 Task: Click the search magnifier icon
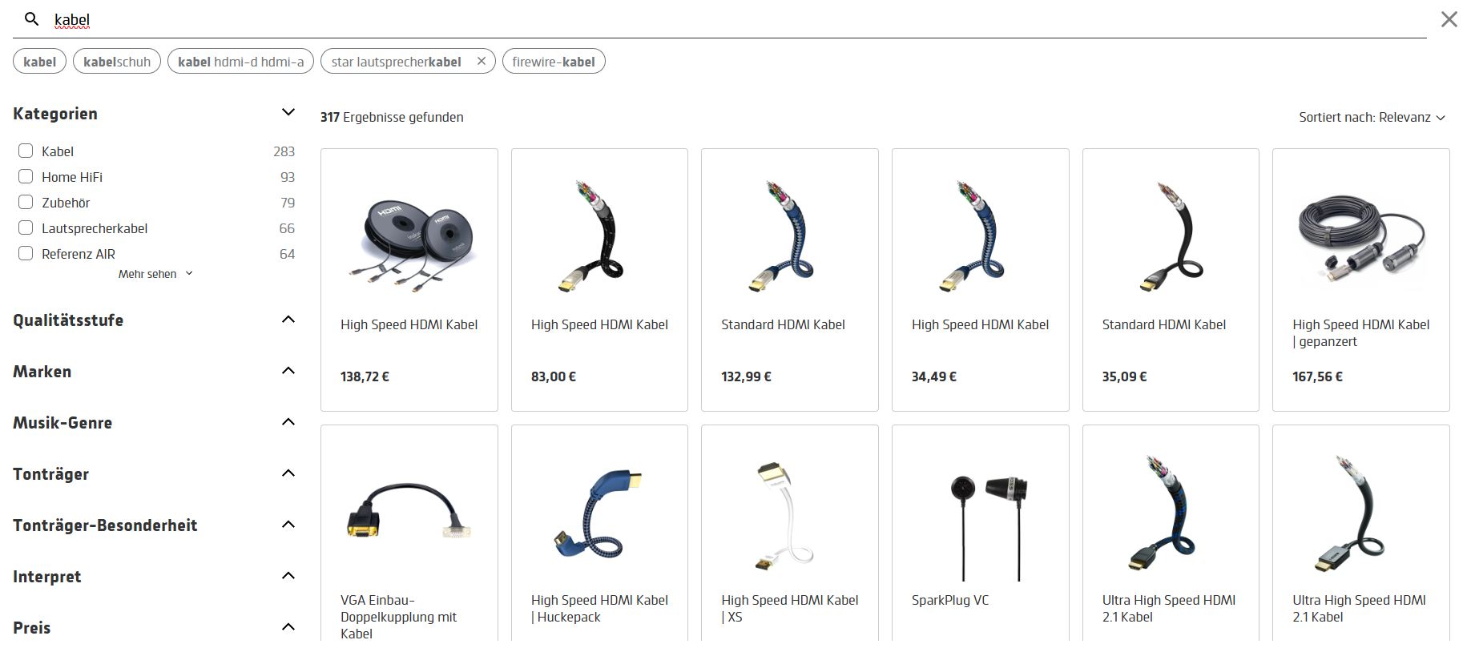[31, 18]
